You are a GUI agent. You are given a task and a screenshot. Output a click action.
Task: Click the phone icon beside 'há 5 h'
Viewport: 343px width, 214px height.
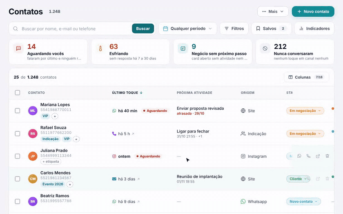114,133
